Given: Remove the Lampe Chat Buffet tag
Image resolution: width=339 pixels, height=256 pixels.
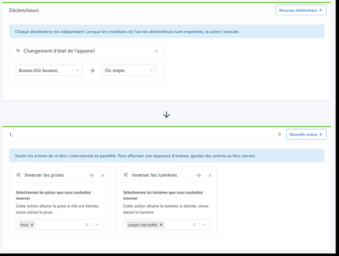Looking at the screenshot, I should pos(161,225).
